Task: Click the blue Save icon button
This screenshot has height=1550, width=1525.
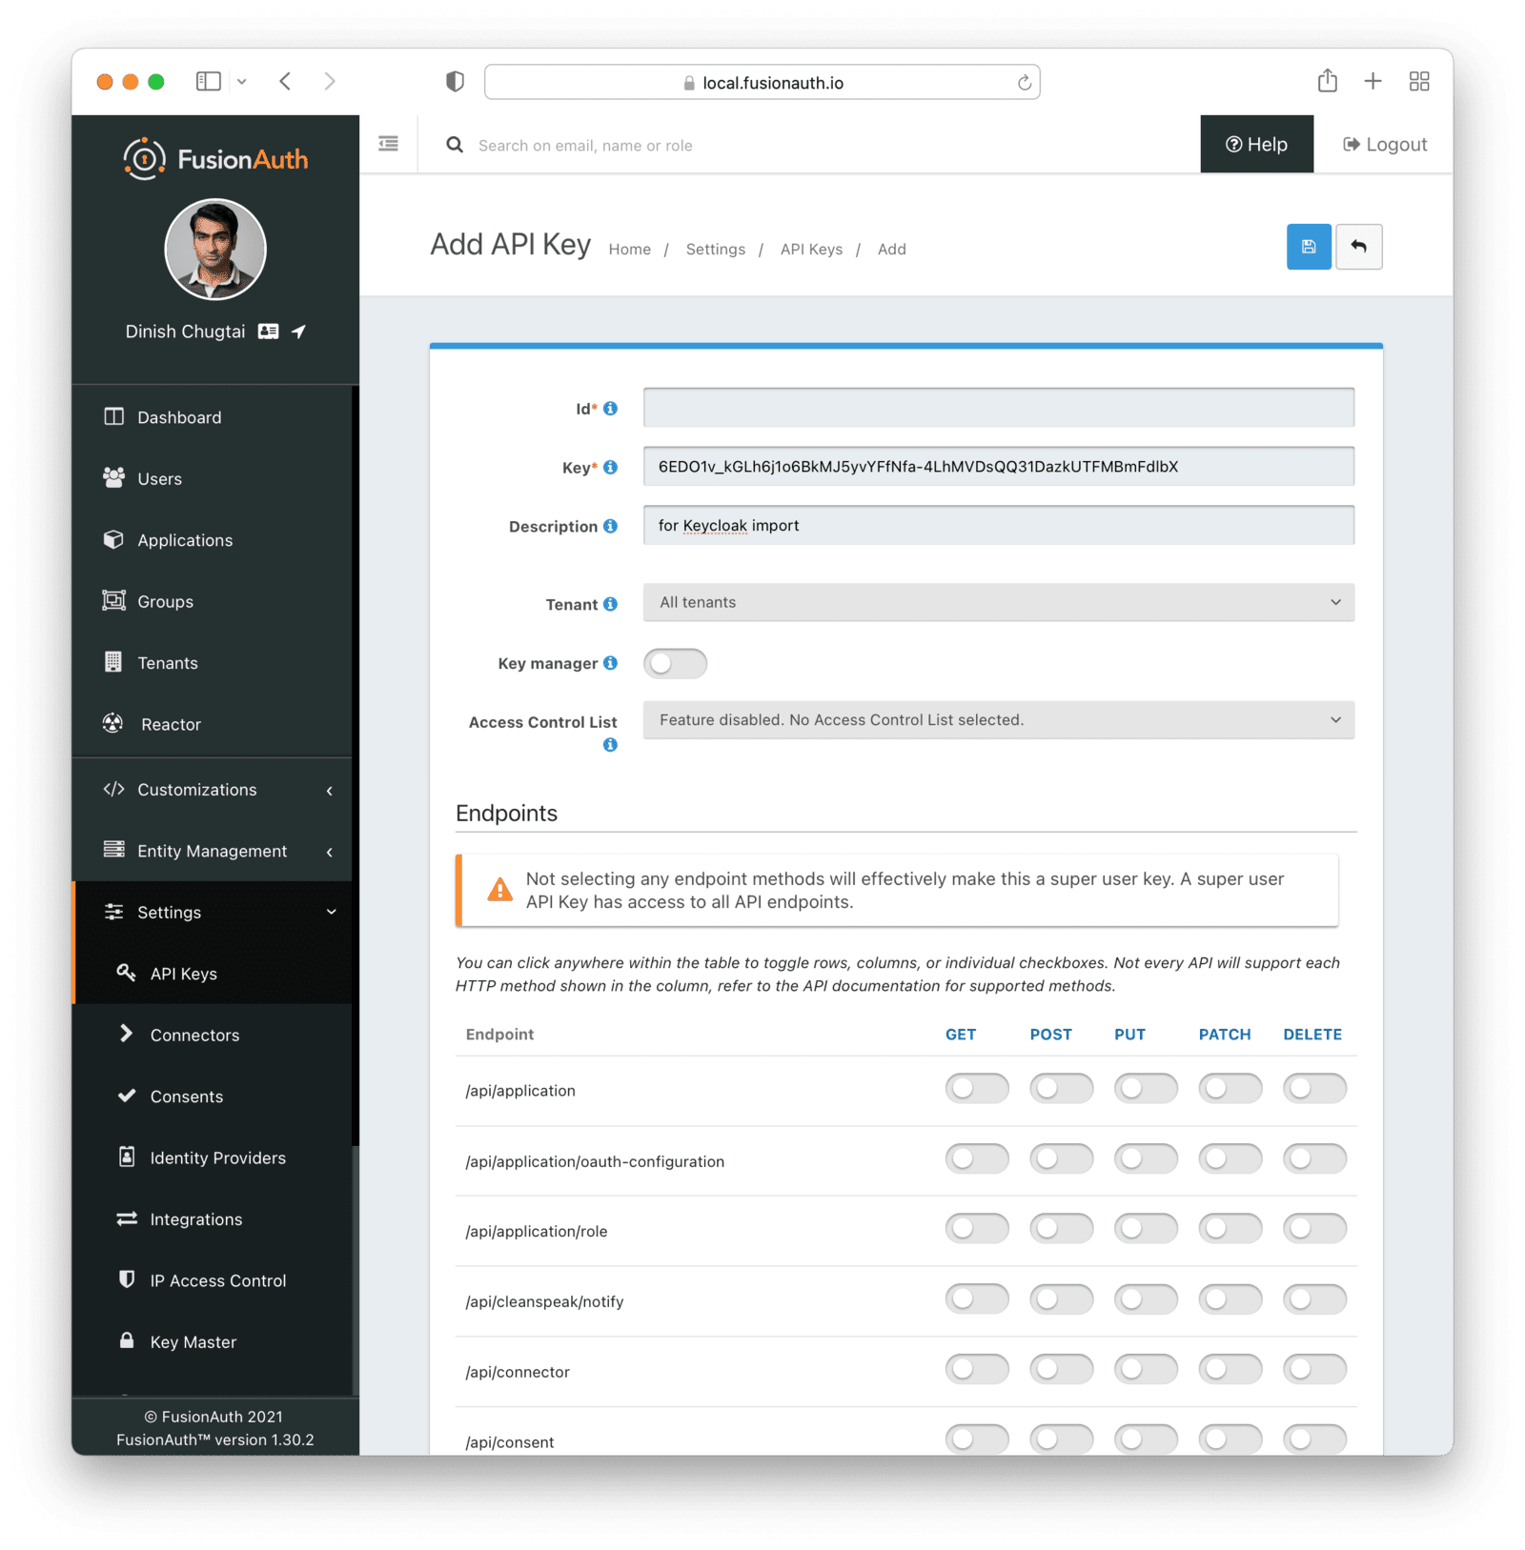Action: [x=1309, y=247]
